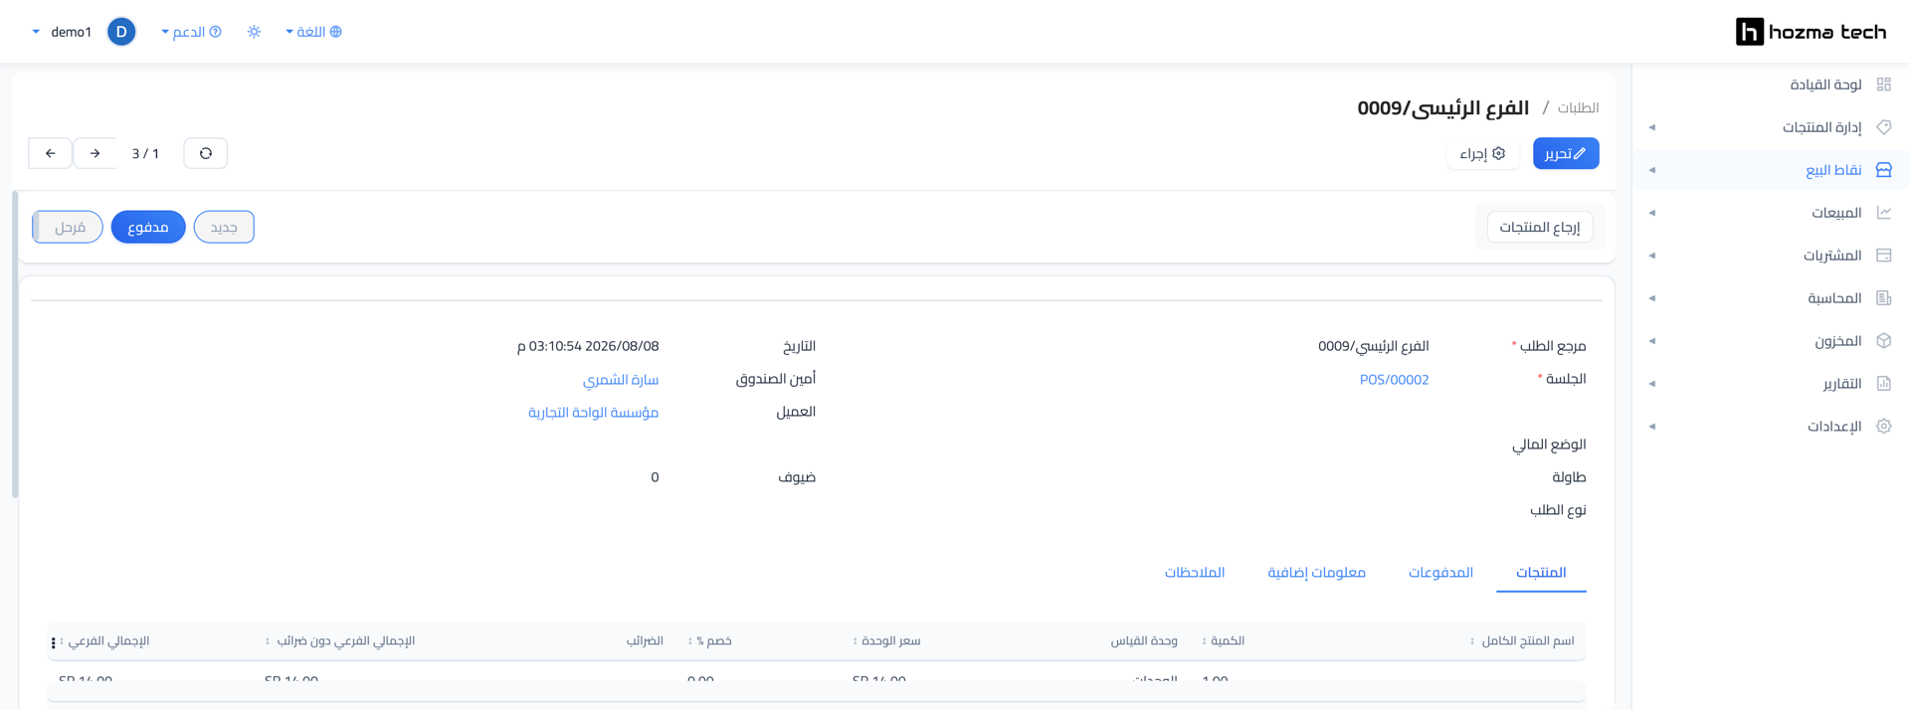This screenshot has height=710, width=1910.
Task: Expand the demo1 user menu
Action: (62, 32)
